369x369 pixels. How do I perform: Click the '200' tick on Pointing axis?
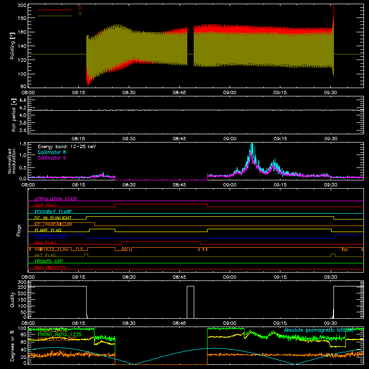22,5
